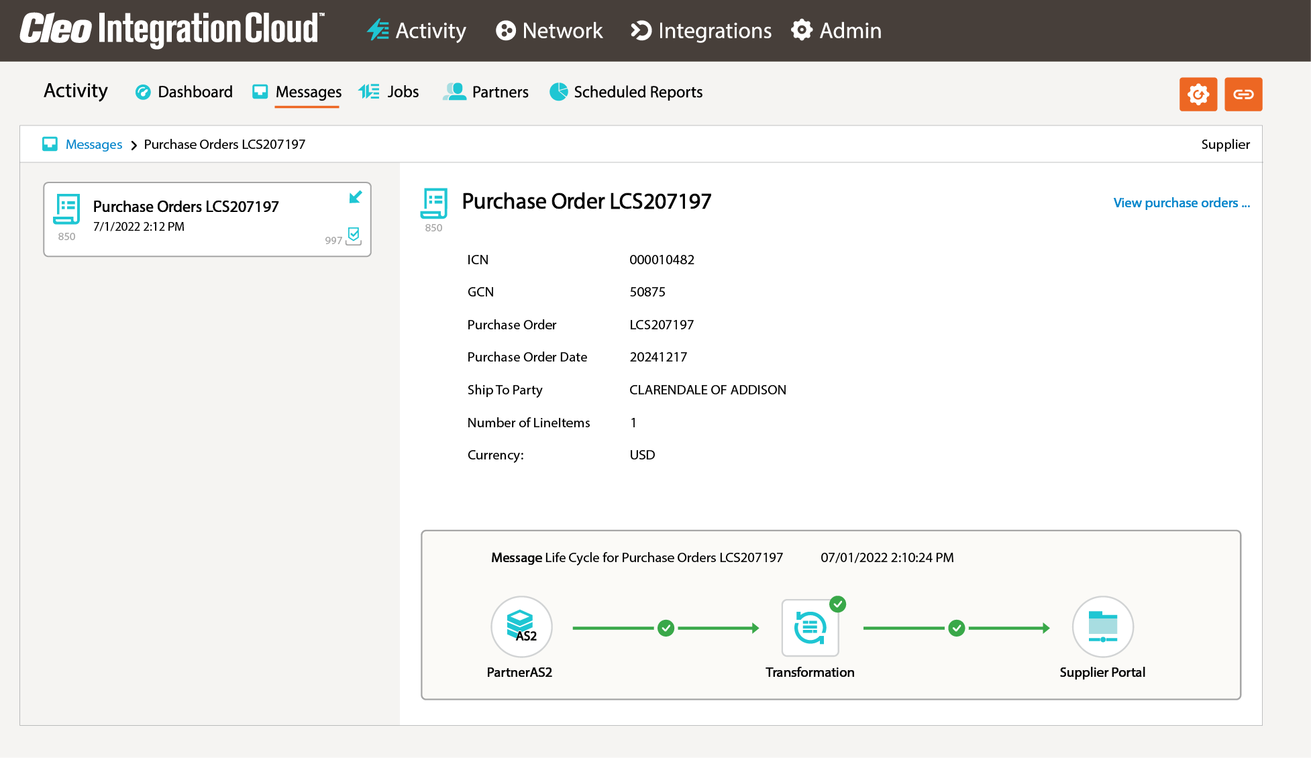This screenshot has height=758, width=1311.
Task: Click the orange refresh settings icon
Action: 1198,94
